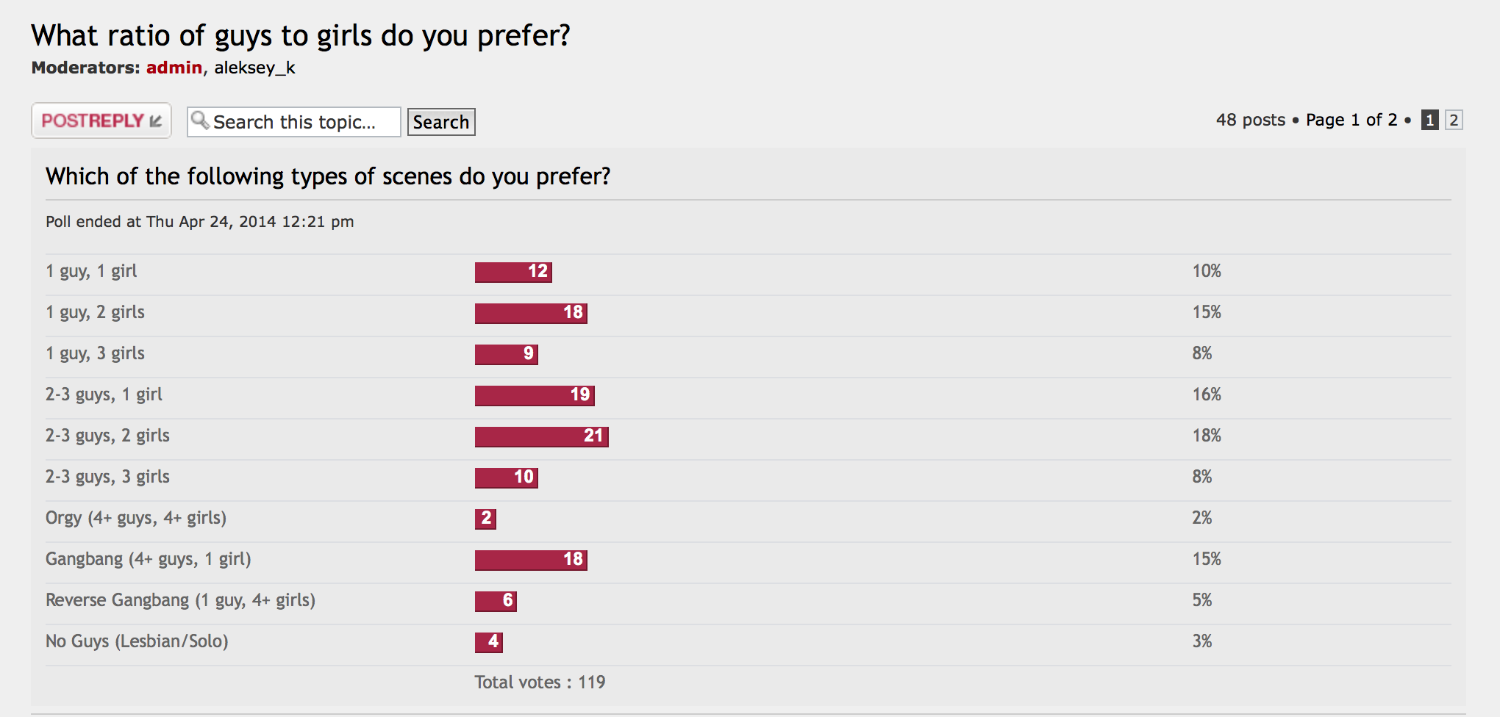Go to page 2 of topic
The height and width of the screenshot is (717, 1500).
point(1453,120)
